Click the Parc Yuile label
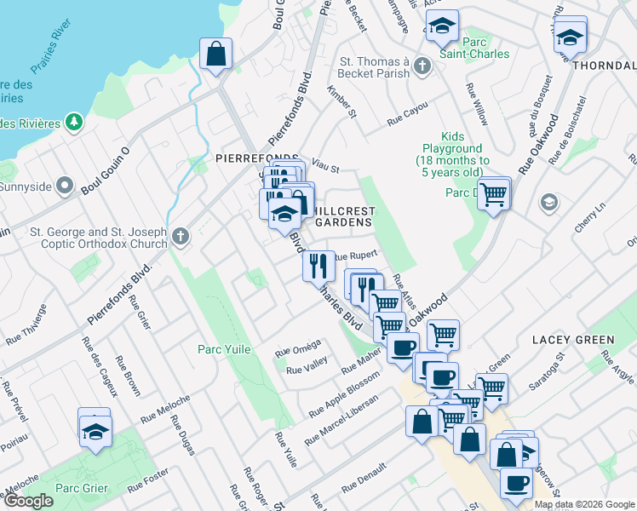The image size is (637, 511). tap(224, 349)
